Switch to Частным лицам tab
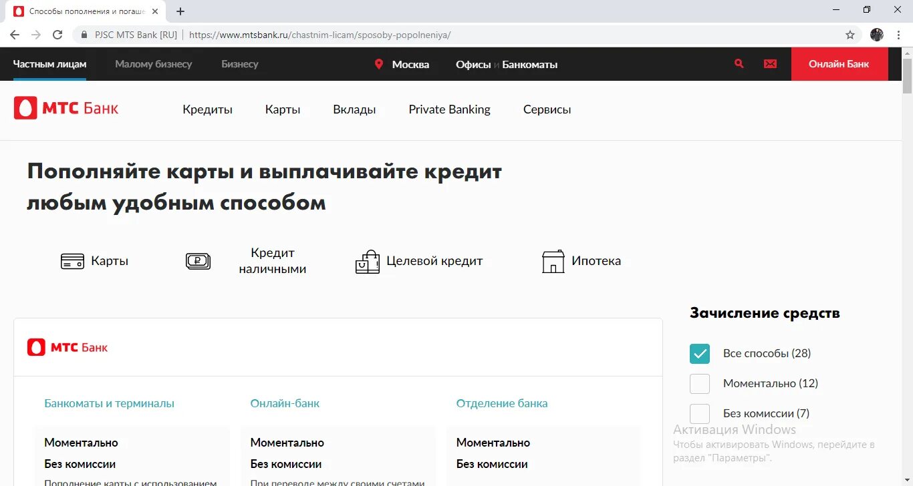 [49, 64]
